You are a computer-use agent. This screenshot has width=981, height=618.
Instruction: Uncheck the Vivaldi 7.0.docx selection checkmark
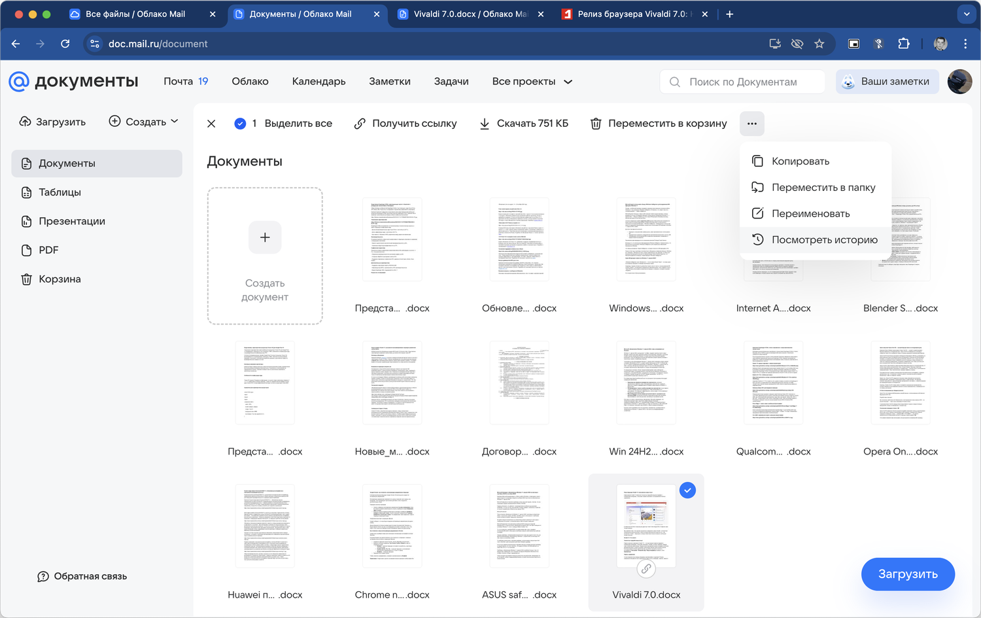tap(687, 490)
